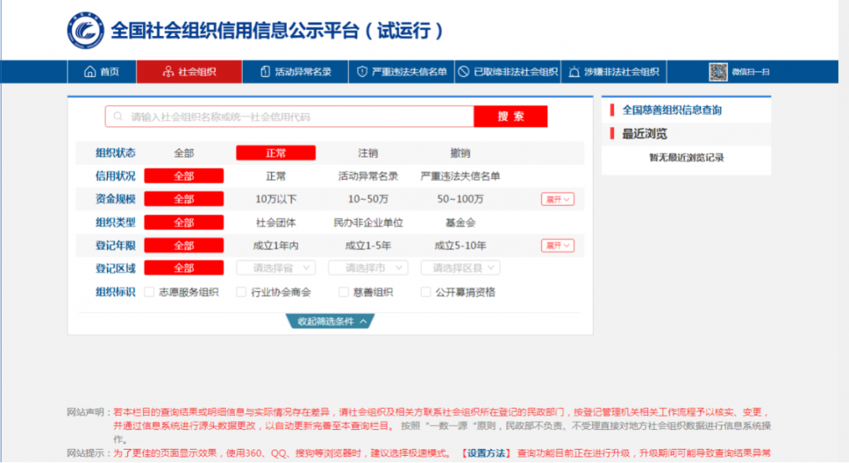This screenshot has height=463, width=849.
Task: Click the WeChat QR code icon
Action: (718, 72)
